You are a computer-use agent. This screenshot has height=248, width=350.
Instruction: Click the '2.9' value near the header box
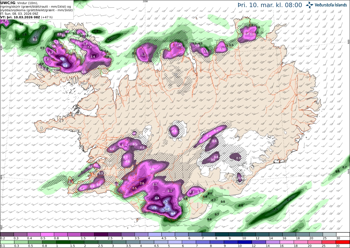[x=4, y=21]
